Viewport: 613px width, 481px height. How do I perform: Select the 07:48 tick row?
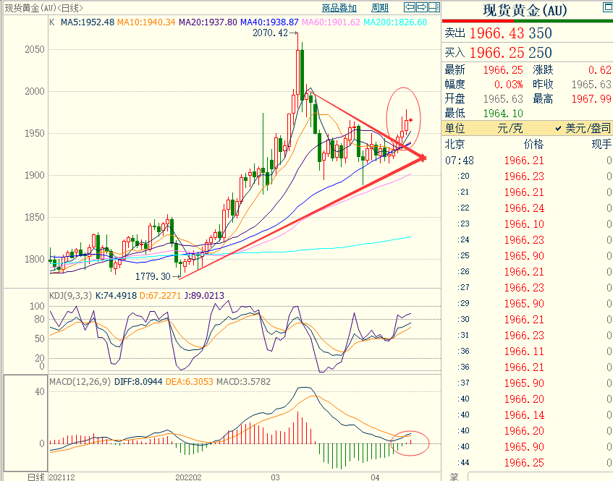point(528,161)
